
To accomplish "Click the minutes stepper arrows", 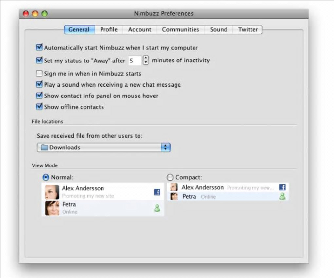I will pos(146,60).
